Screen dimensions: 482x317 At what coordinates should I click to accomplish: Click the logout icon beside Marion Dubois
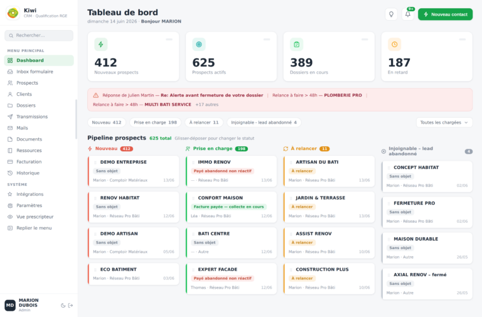click(x=71, y=305)
